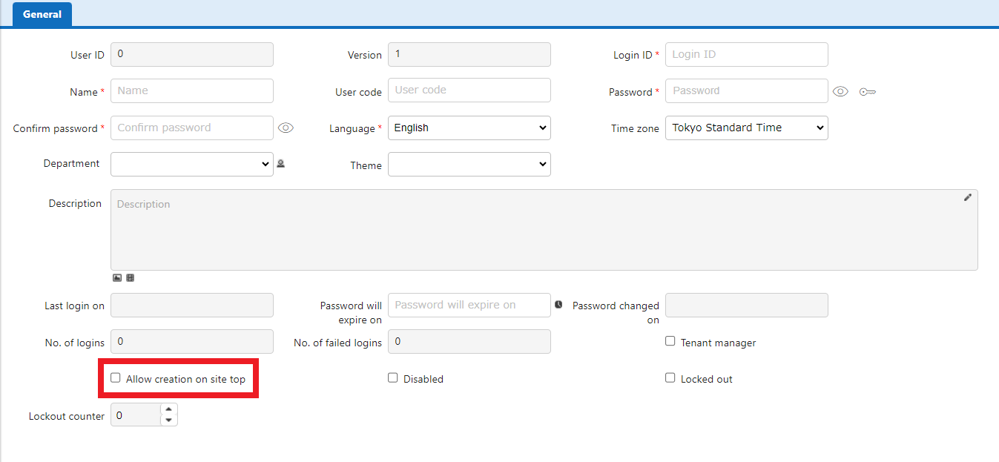Screen dimensions: 999x462
Task: Open the Language dropdown
Action: (469, 128)
